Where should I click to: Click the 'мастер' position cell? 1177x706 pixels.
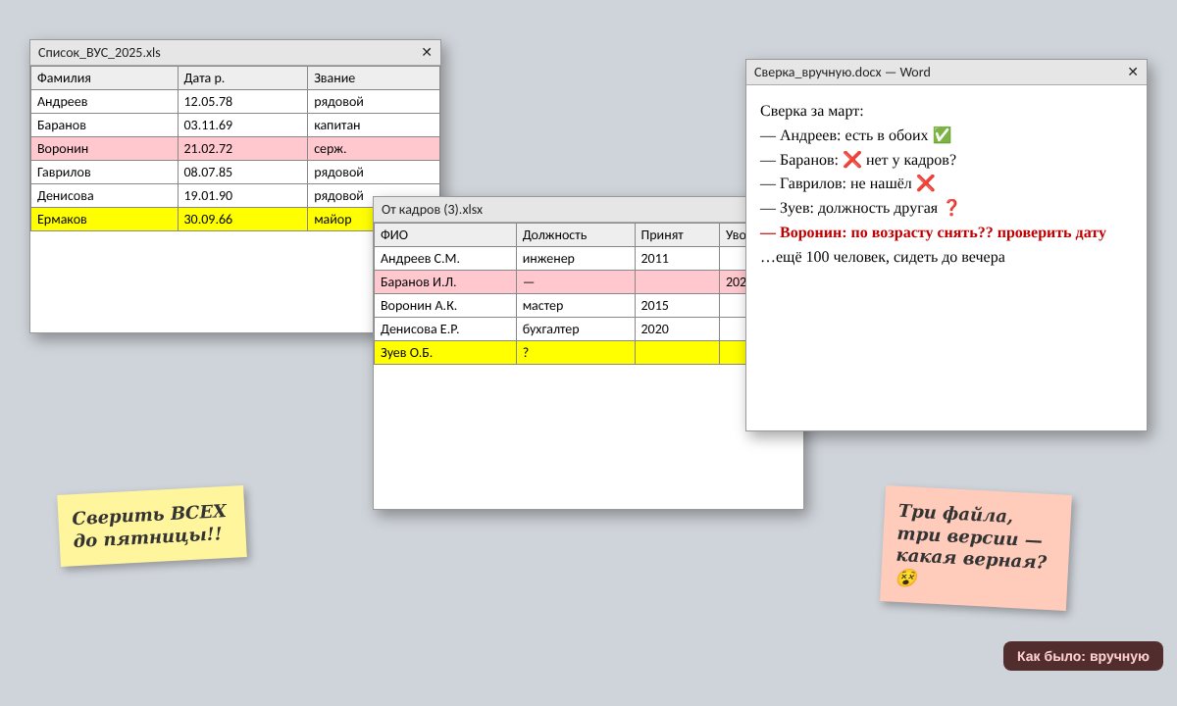(x=576, y=306)
